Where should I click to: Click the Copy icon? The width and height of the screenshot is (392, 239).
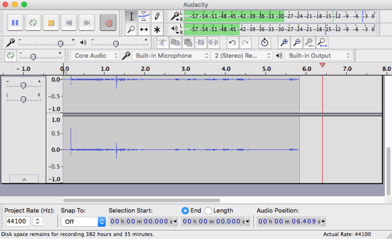(175, 42)
